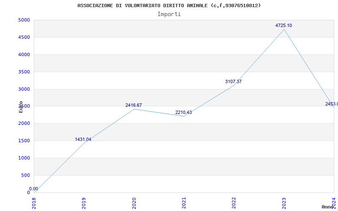Click the 500 y-axis tick label
The height and width of the screenshot is (211, 338).
(26, 175)
